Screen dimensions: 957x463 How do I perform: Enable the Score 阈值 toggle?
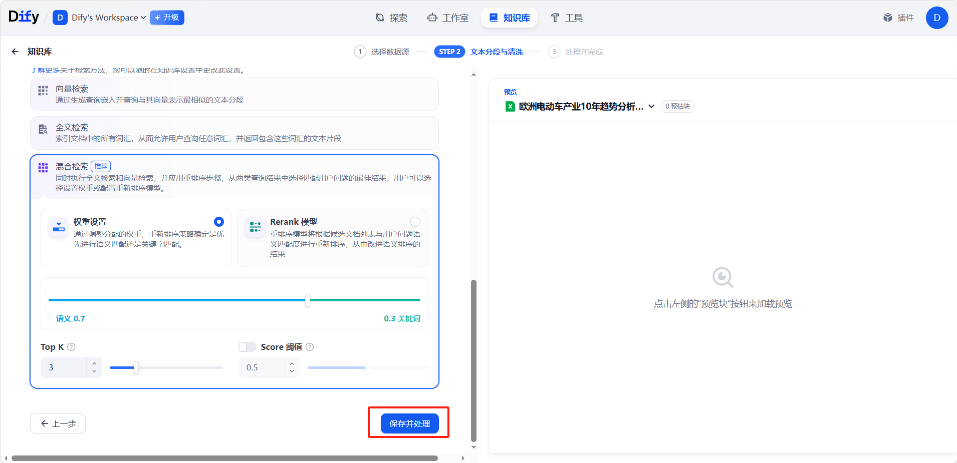pos(247,347)
